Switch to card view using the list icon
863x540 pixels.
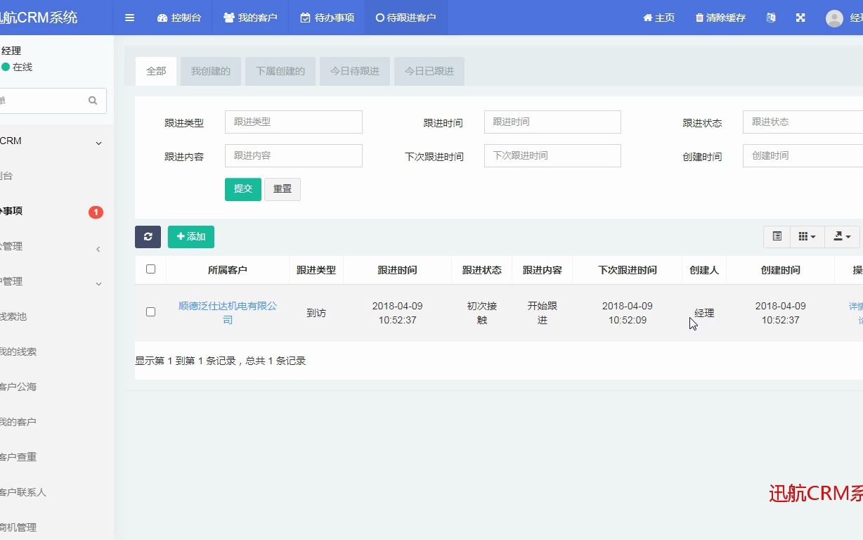[x=777, y=237]
